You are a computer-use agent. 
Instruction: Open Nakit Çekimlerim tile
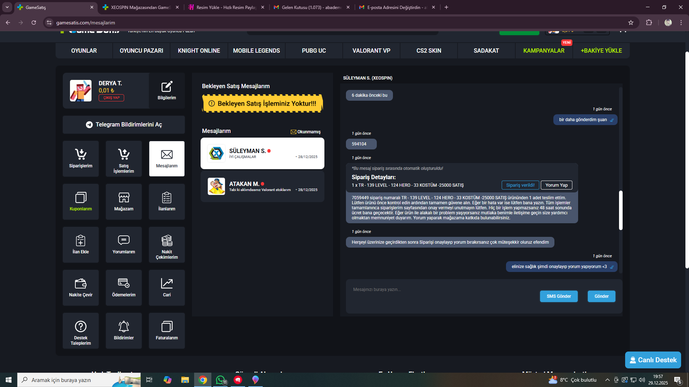(x=167, y=244)
